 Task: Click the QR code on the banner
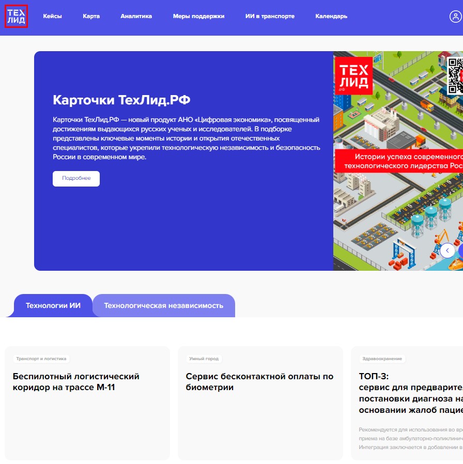point(455,76)
